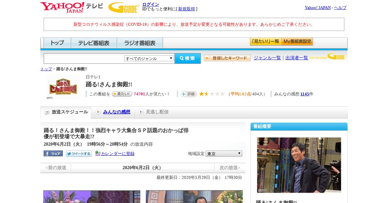Click the blue 検索 search button
Image resolution: width=388 pixels, height=203 pixels.
tap(188, 58)
